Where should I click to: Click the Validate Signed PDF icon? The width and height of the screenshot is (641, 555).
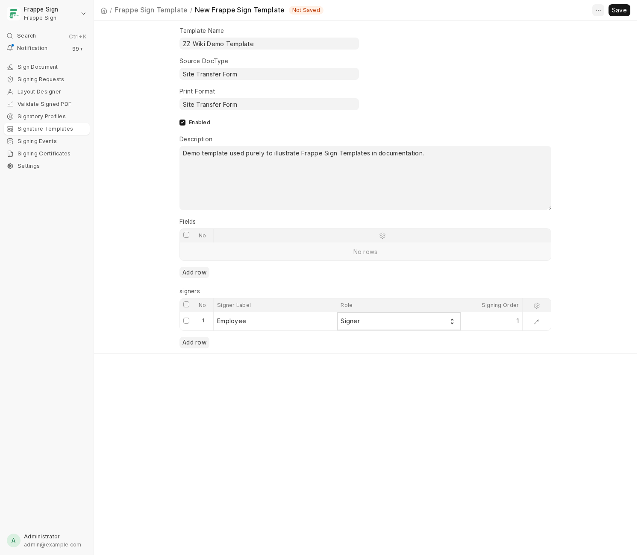pyautogui.click(x=10, y=104)
